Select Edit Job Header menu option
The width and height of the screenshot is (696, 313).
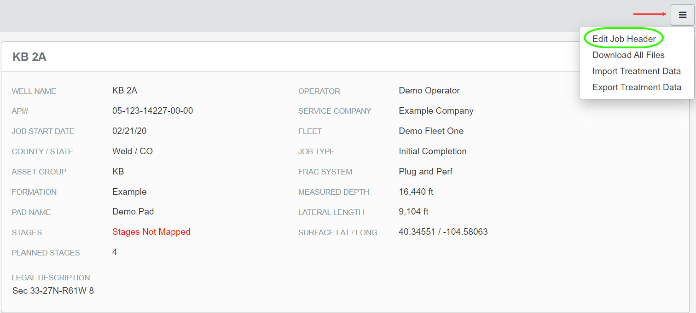click(x=624, y=39)
